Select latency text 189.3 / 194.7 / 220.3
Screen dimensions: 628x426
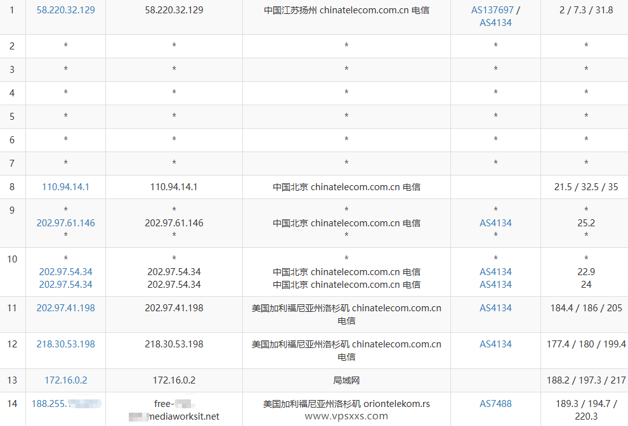(586, 410)
